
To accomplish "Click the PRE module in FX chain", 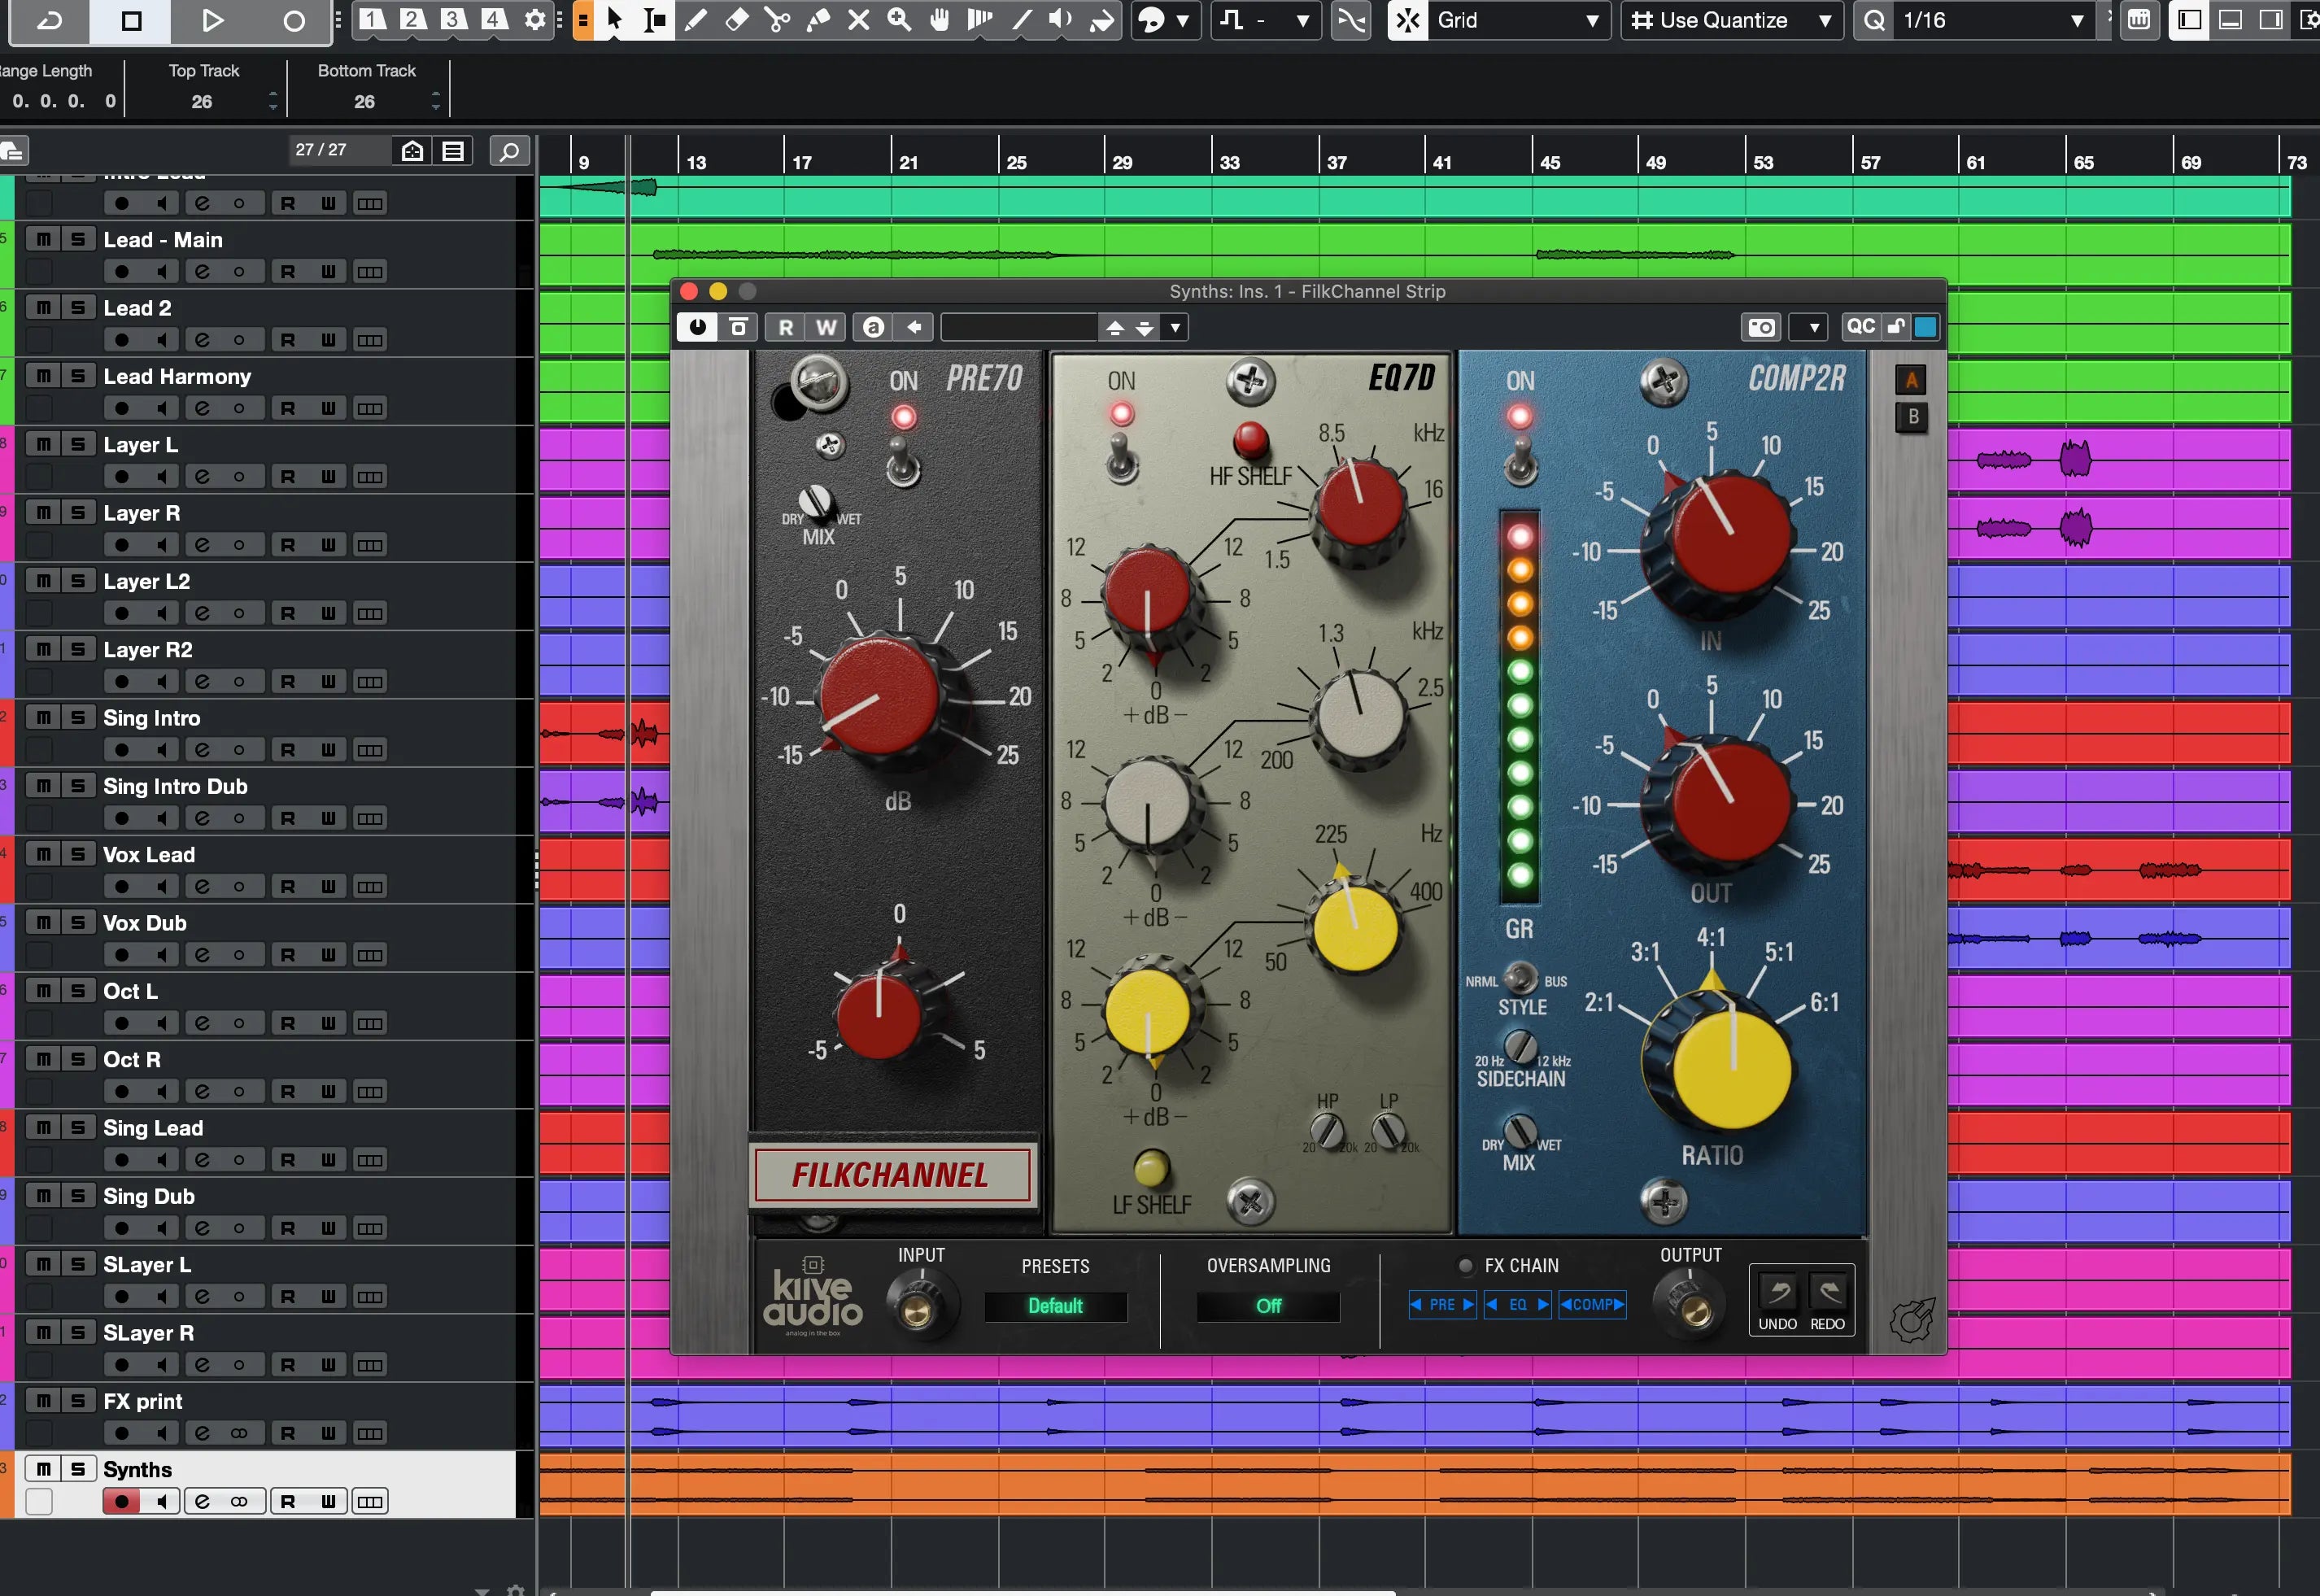I will coord(1442,1304).
